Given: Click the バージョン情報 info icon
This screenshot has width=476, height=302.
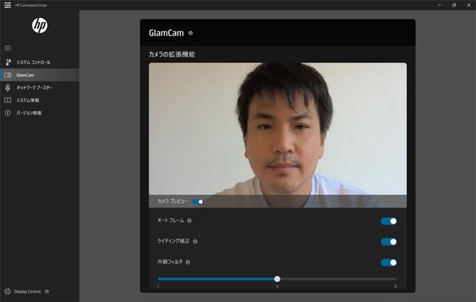Looking at the screenshot, I should tap(8, 113).
